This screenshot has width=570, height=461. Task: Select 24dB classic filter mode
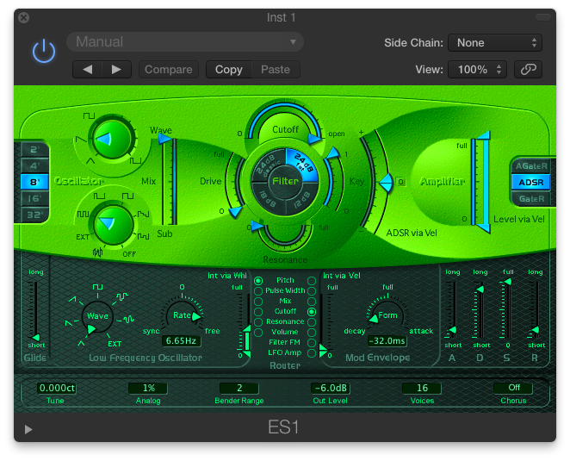(268, 165)
